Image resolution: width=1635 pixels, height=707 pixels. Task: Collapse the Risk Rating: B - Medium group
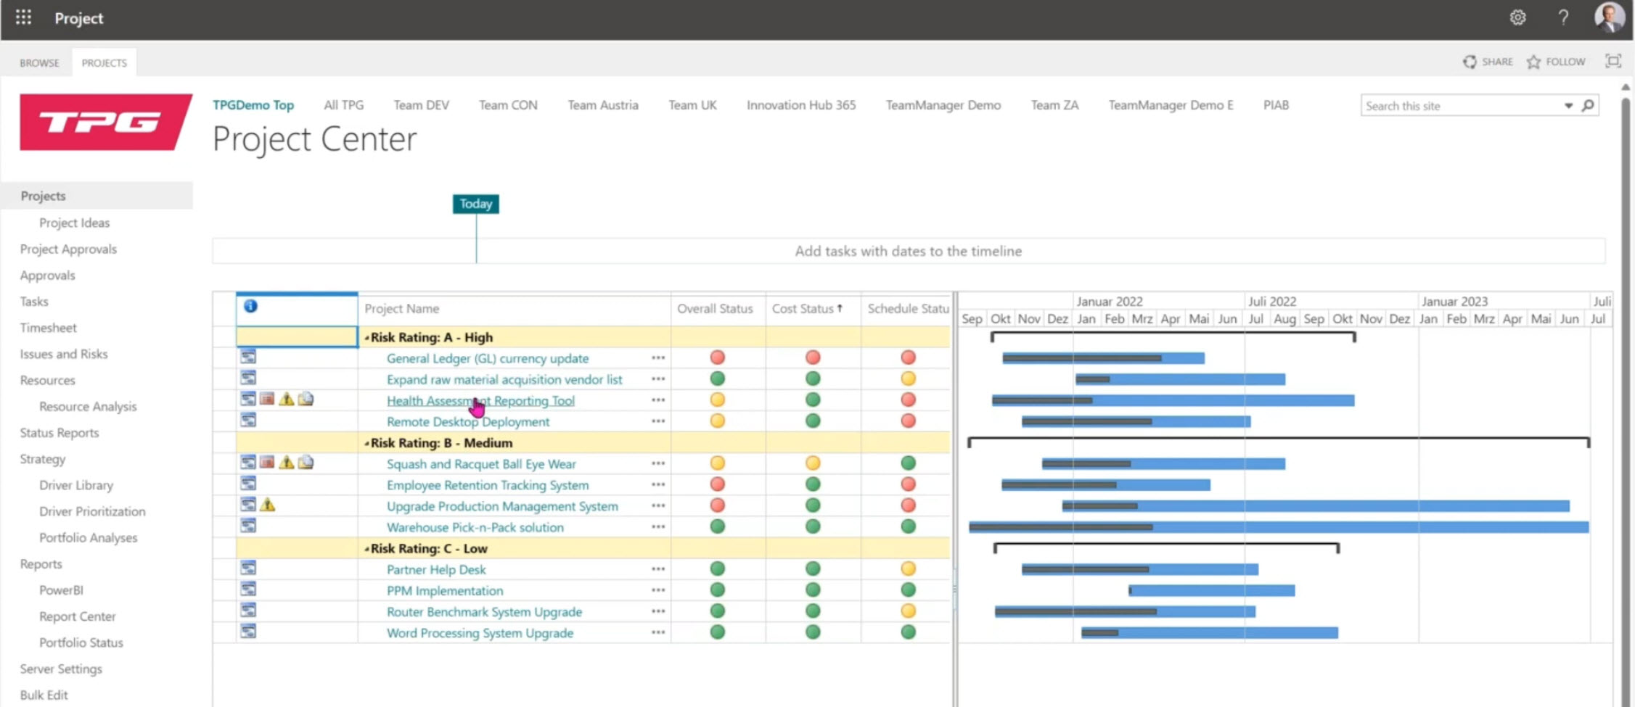[x=366, y=444]
